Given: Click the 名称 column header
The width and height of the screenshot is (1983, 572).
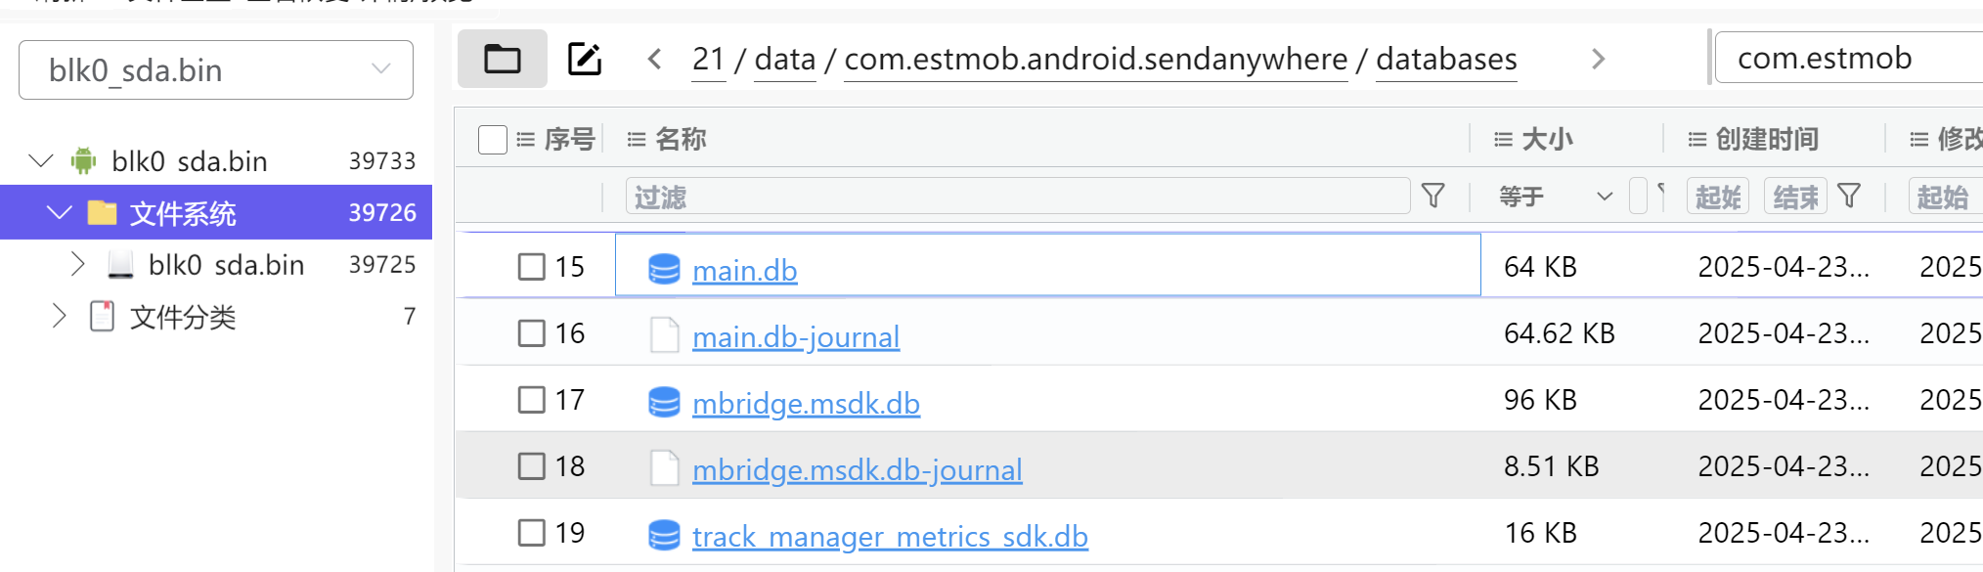Looking at the screenshot, I should tap(681, 140).
